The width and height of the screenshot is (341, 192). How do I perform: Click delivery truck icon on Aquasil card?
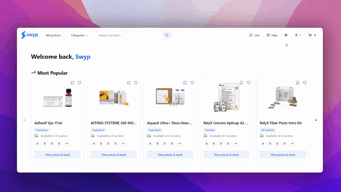149,136
